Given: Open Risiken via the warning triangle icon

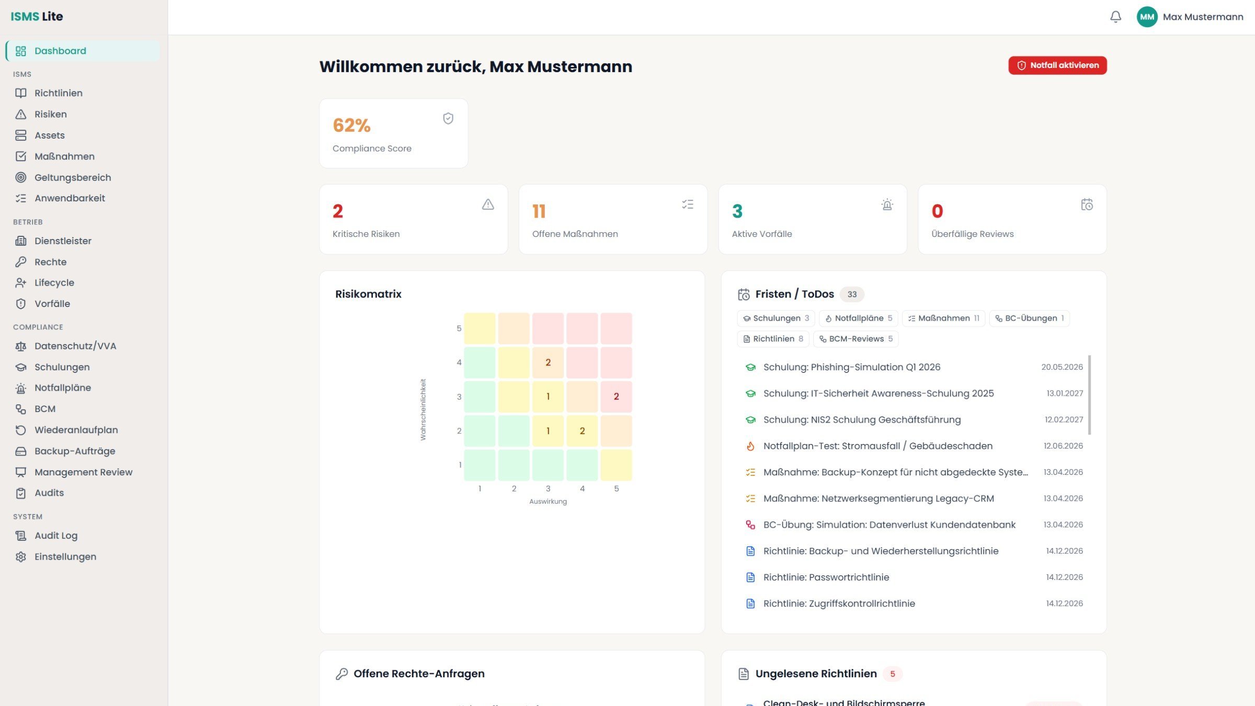Looking at the screenshot, I should [21, 114].
